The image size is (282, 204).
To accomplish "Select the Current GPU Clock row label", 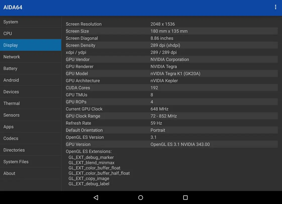I will point(84,109).
